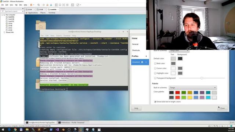Screen dimensions: 235x132
Task: Click the red swatch in top palette row
Action: tap(177, 92)
